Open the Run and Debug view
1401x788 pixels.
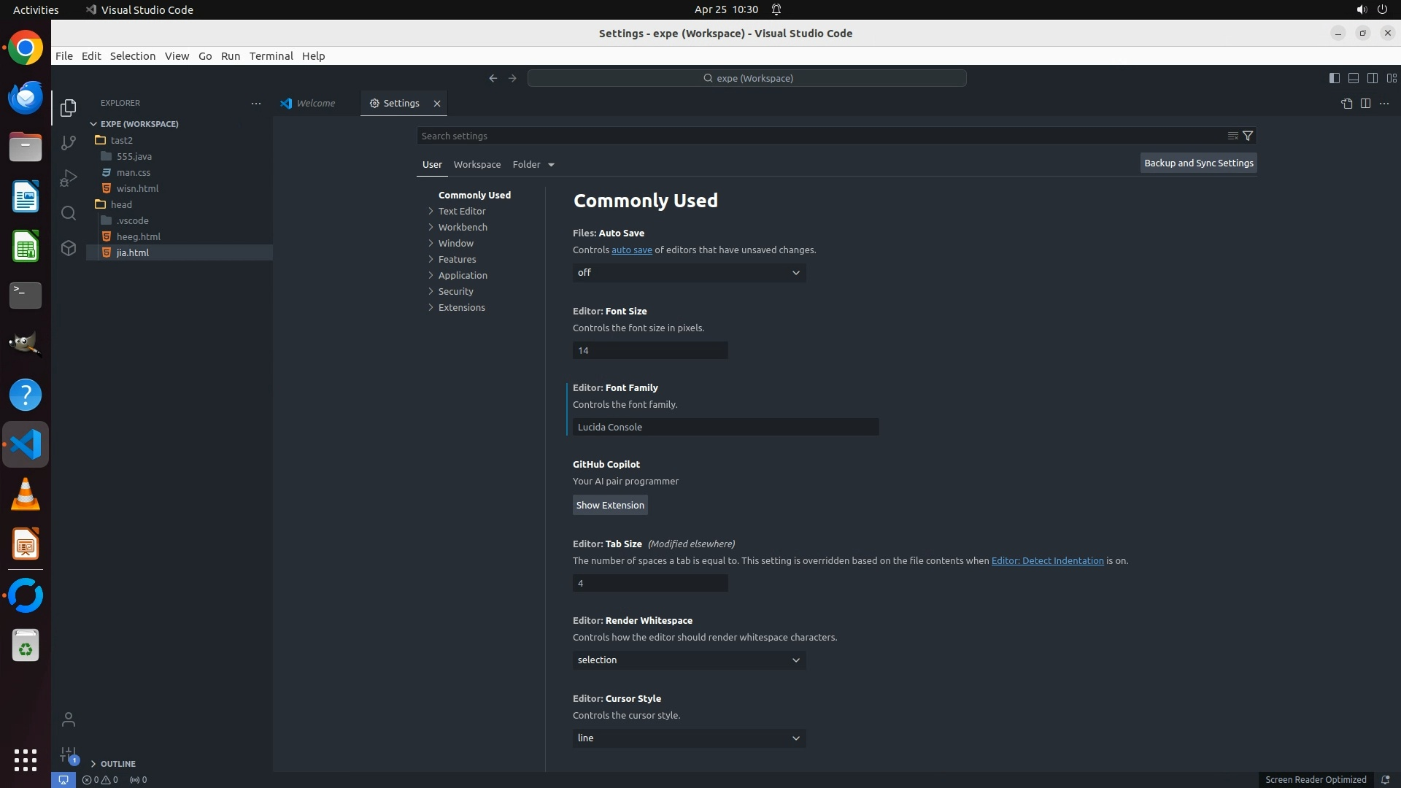point(69,178)
